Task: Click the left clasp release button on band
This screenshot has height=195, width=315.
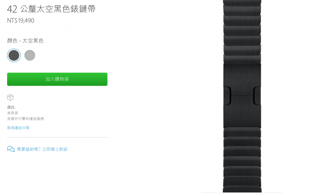Action: tap(227, 96)
